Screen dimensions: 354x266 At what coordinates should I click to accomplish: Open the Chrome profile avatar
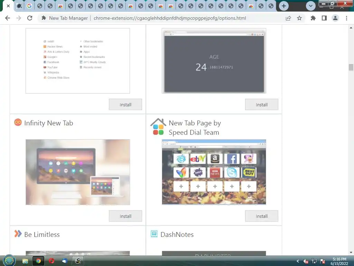(x=335, y=18)
